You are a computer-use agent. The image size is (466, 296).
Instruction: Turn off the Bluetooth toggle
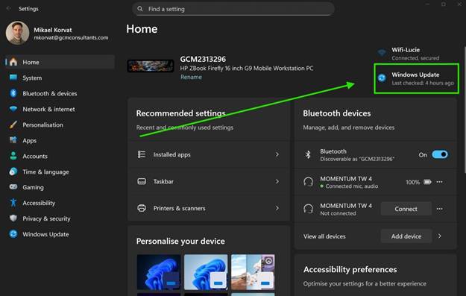coord(440,154)
